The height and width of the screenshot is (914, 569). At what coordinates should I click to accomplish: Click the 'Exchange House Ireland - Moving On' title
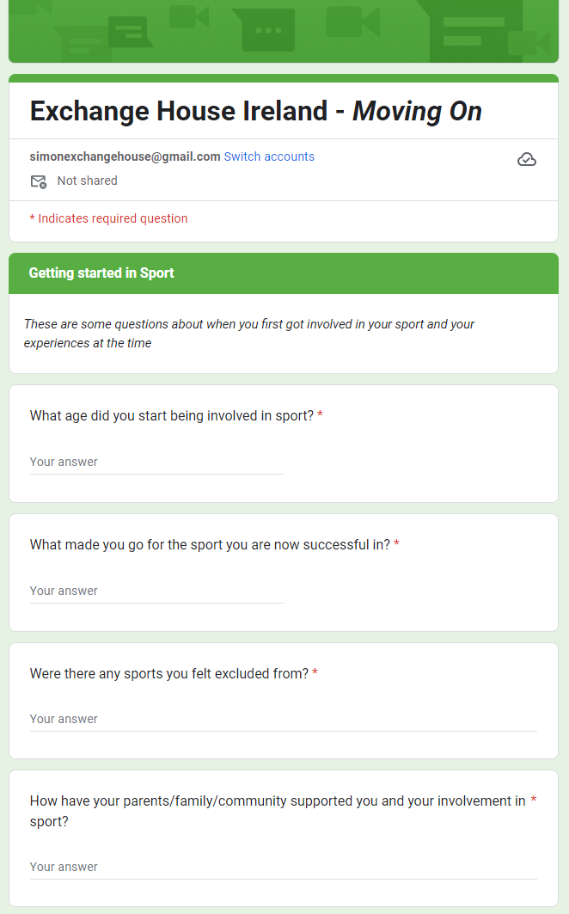coord(255,111)
